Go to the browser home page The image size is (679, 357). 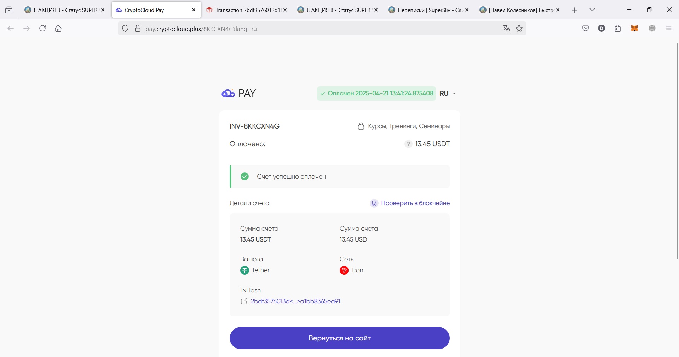(x=58, y=29)
